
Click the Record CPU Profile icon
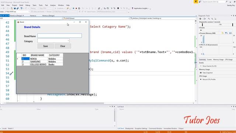pyautogui.click(x=201, y=79)
